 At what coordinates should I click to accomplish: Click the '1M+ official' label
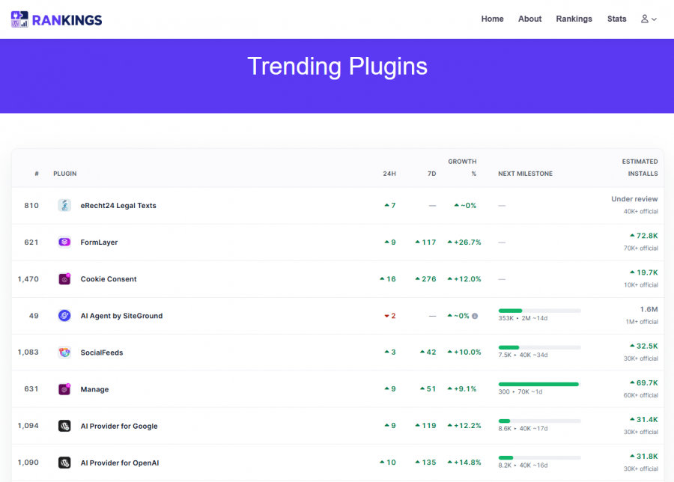(x=642, y=322)
